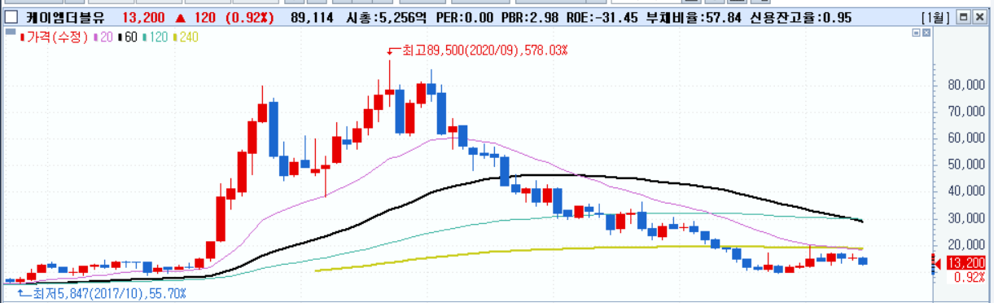Click the 부채비율:57.84 value
This screenshot has height=303, width=994.
pos(693,17)
